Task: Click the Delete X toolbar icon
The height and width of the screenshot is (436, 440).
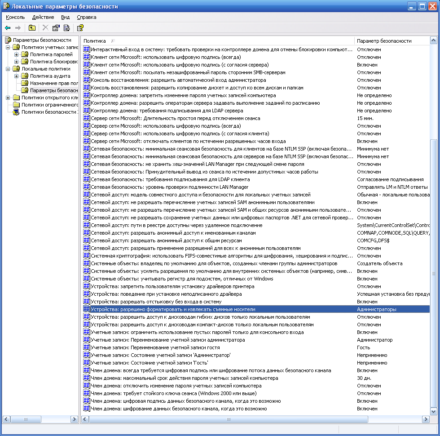Action: pos(45,28)
